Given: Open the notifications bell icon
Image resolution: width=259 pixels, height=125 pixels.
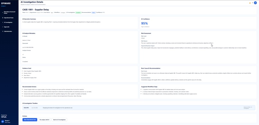Looking at the screenshot, I should point(250,3).
